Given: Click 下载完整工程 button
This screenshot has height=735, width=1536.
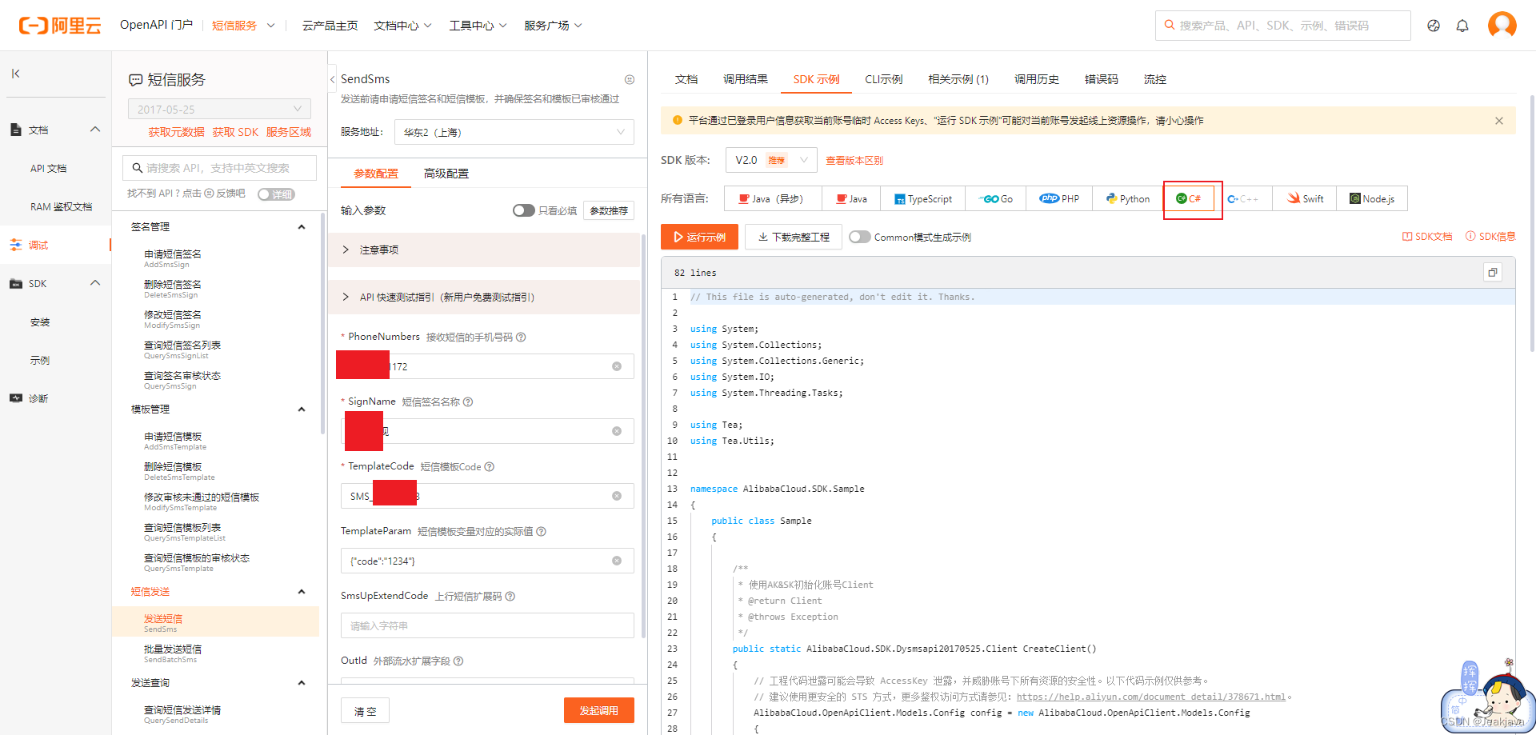Looking at the screenshot, I should (794, 237).
